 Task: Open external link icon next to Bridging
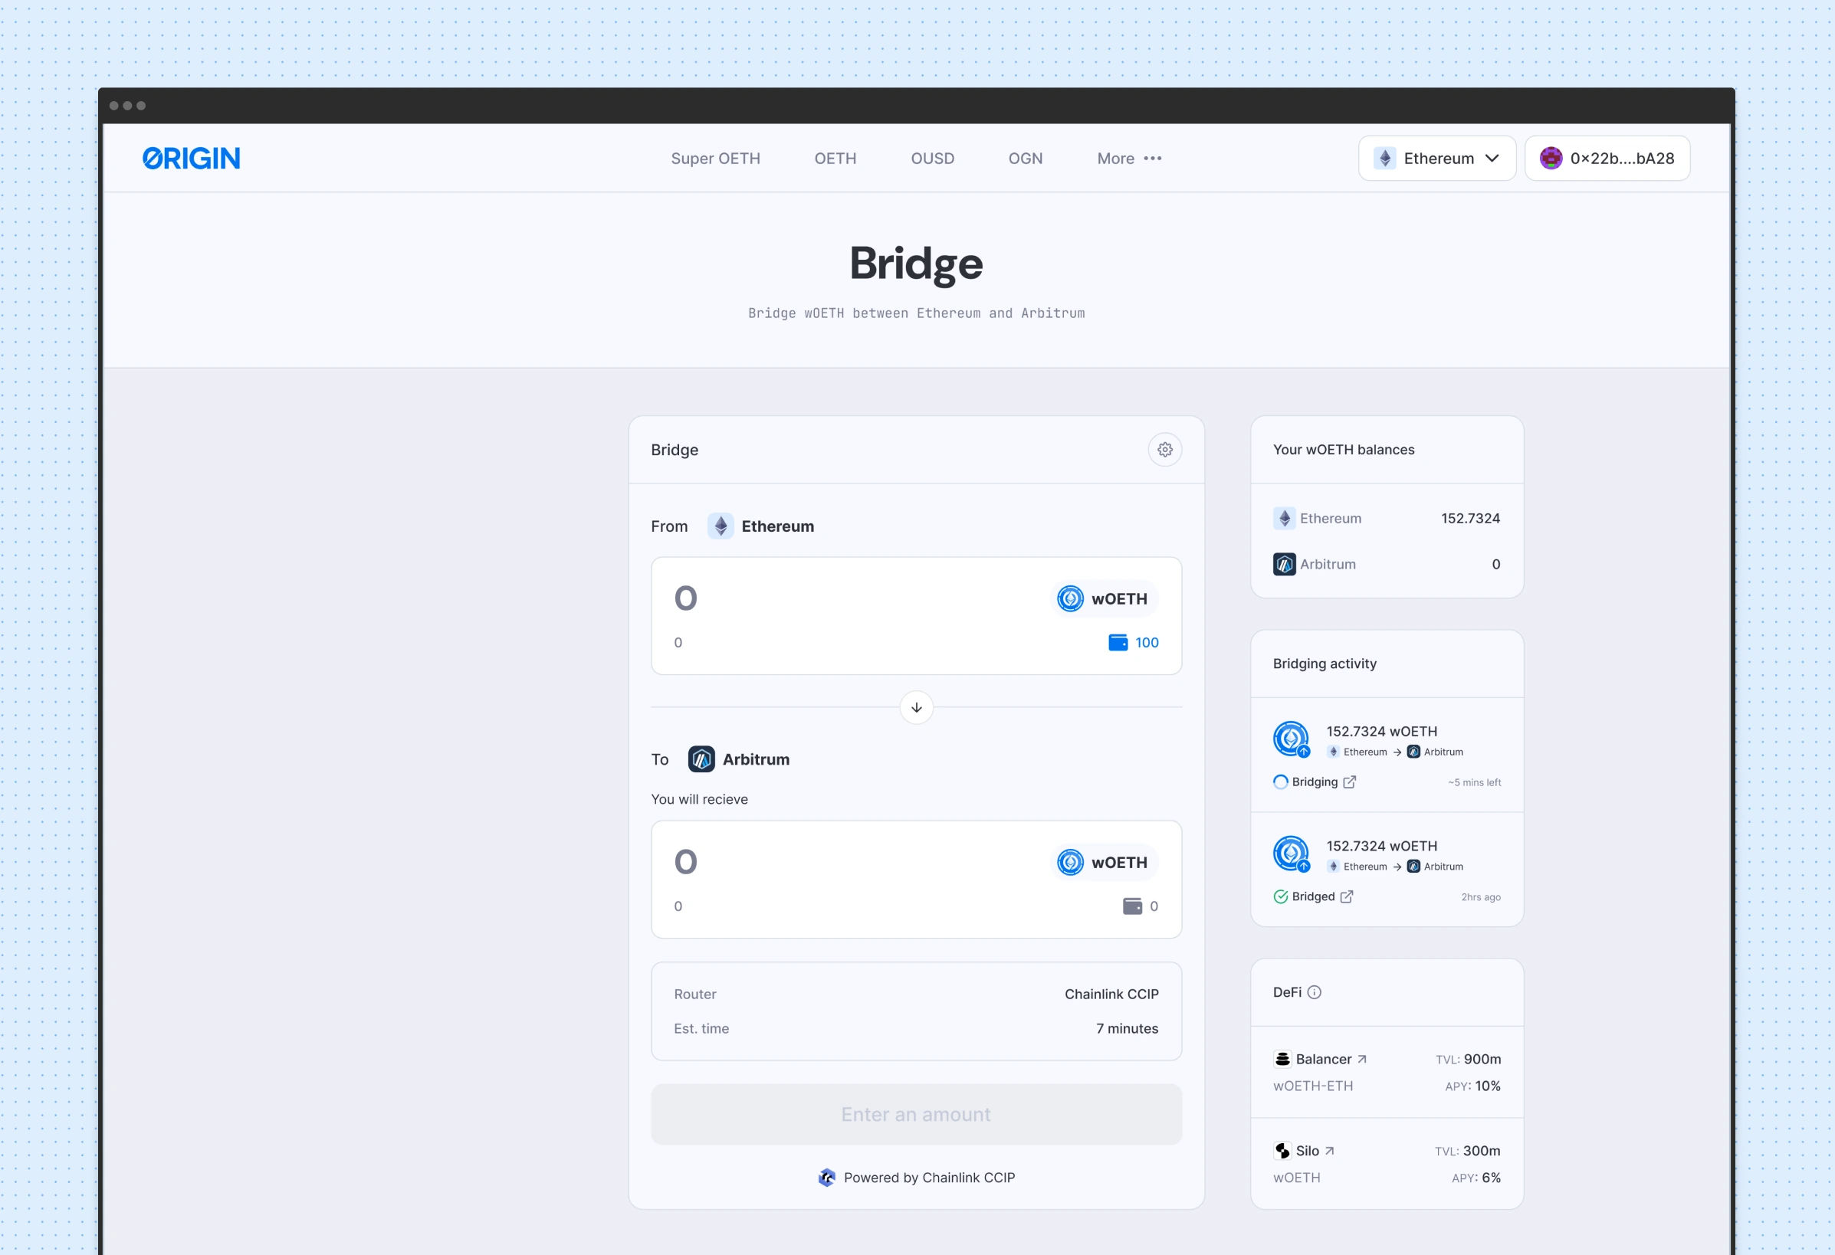point(1349,782)
